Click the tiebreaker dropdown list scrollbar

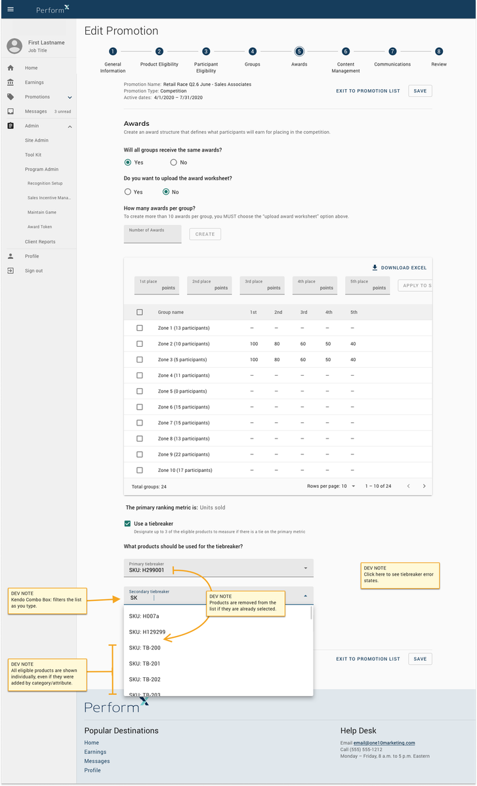[312, 614]
